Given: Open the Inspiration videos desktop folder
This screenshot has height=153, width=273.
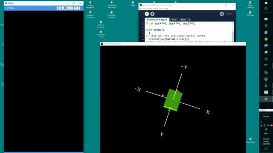Looking at the screenshot, I should click(x=101, y=34).
